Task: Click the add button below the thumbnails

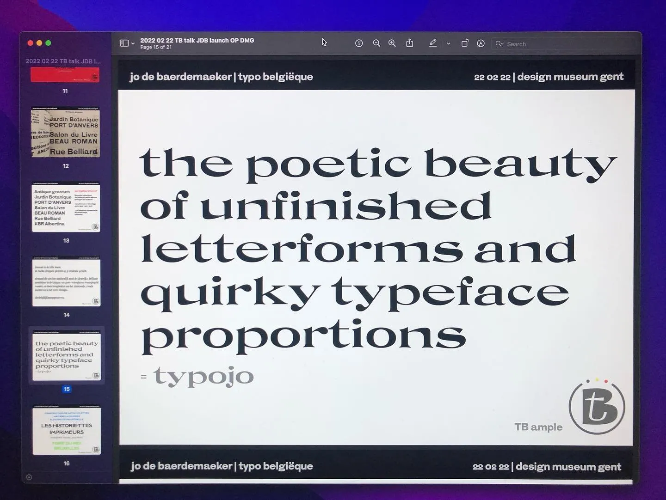Action: click(29, 477)
